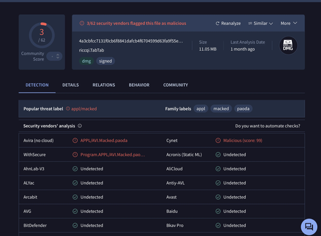Click 'Do you want to automate checks?' link
321x236 pixels.
point(268,126)
